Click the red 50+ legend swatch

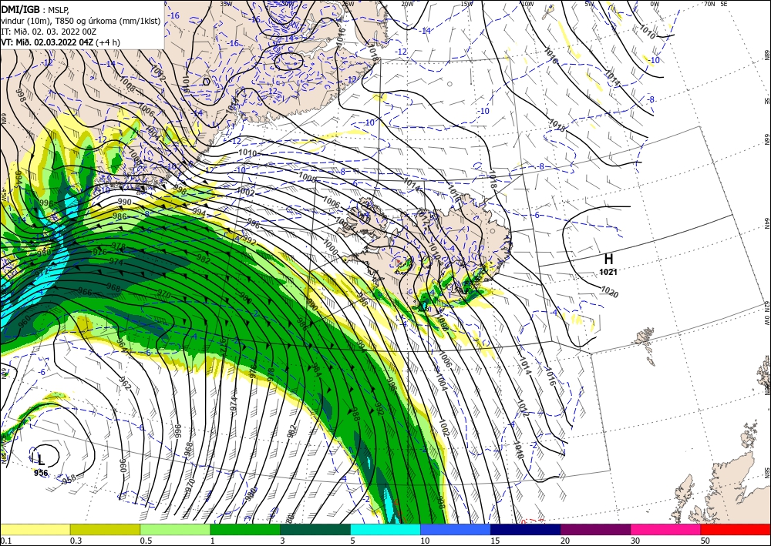click(736, 529)
